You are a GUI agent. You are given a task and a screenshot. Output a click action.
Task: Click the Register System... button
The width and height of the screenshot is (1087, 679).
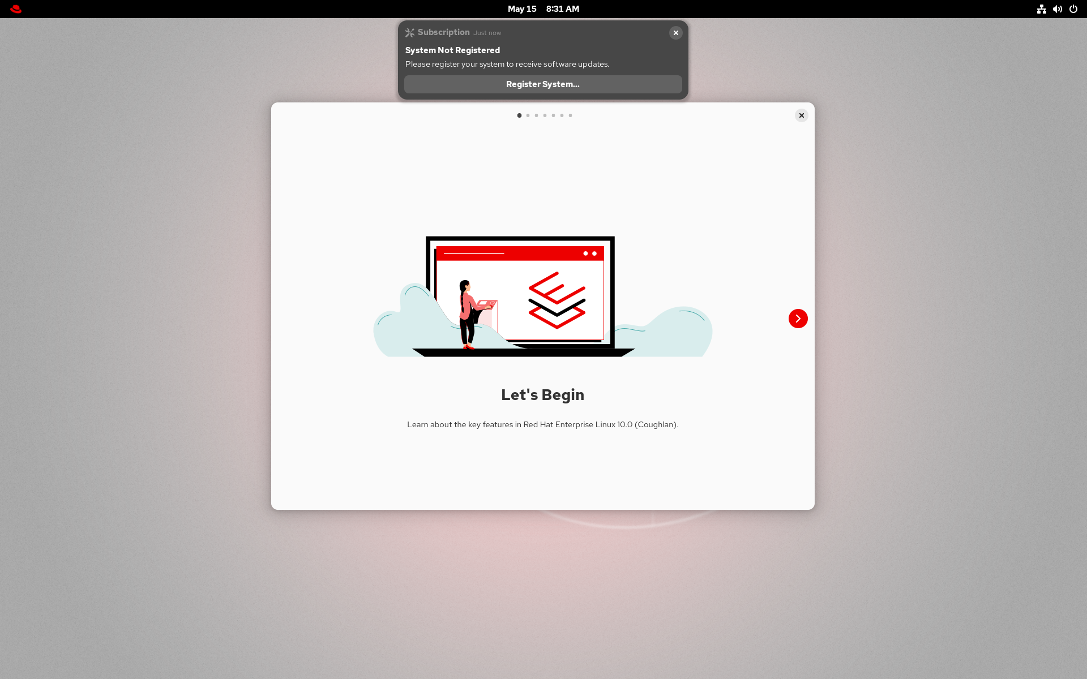(x=543, y=84)
